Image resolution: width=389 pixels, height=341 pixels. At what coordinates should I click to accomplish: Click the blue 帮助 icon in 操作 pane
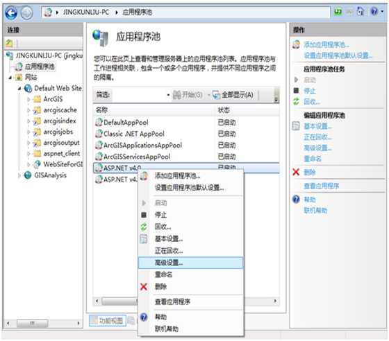pos(296,199)
